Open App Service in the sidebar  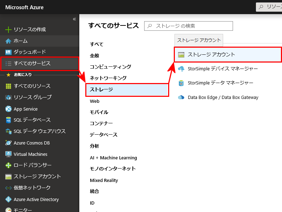25,109
